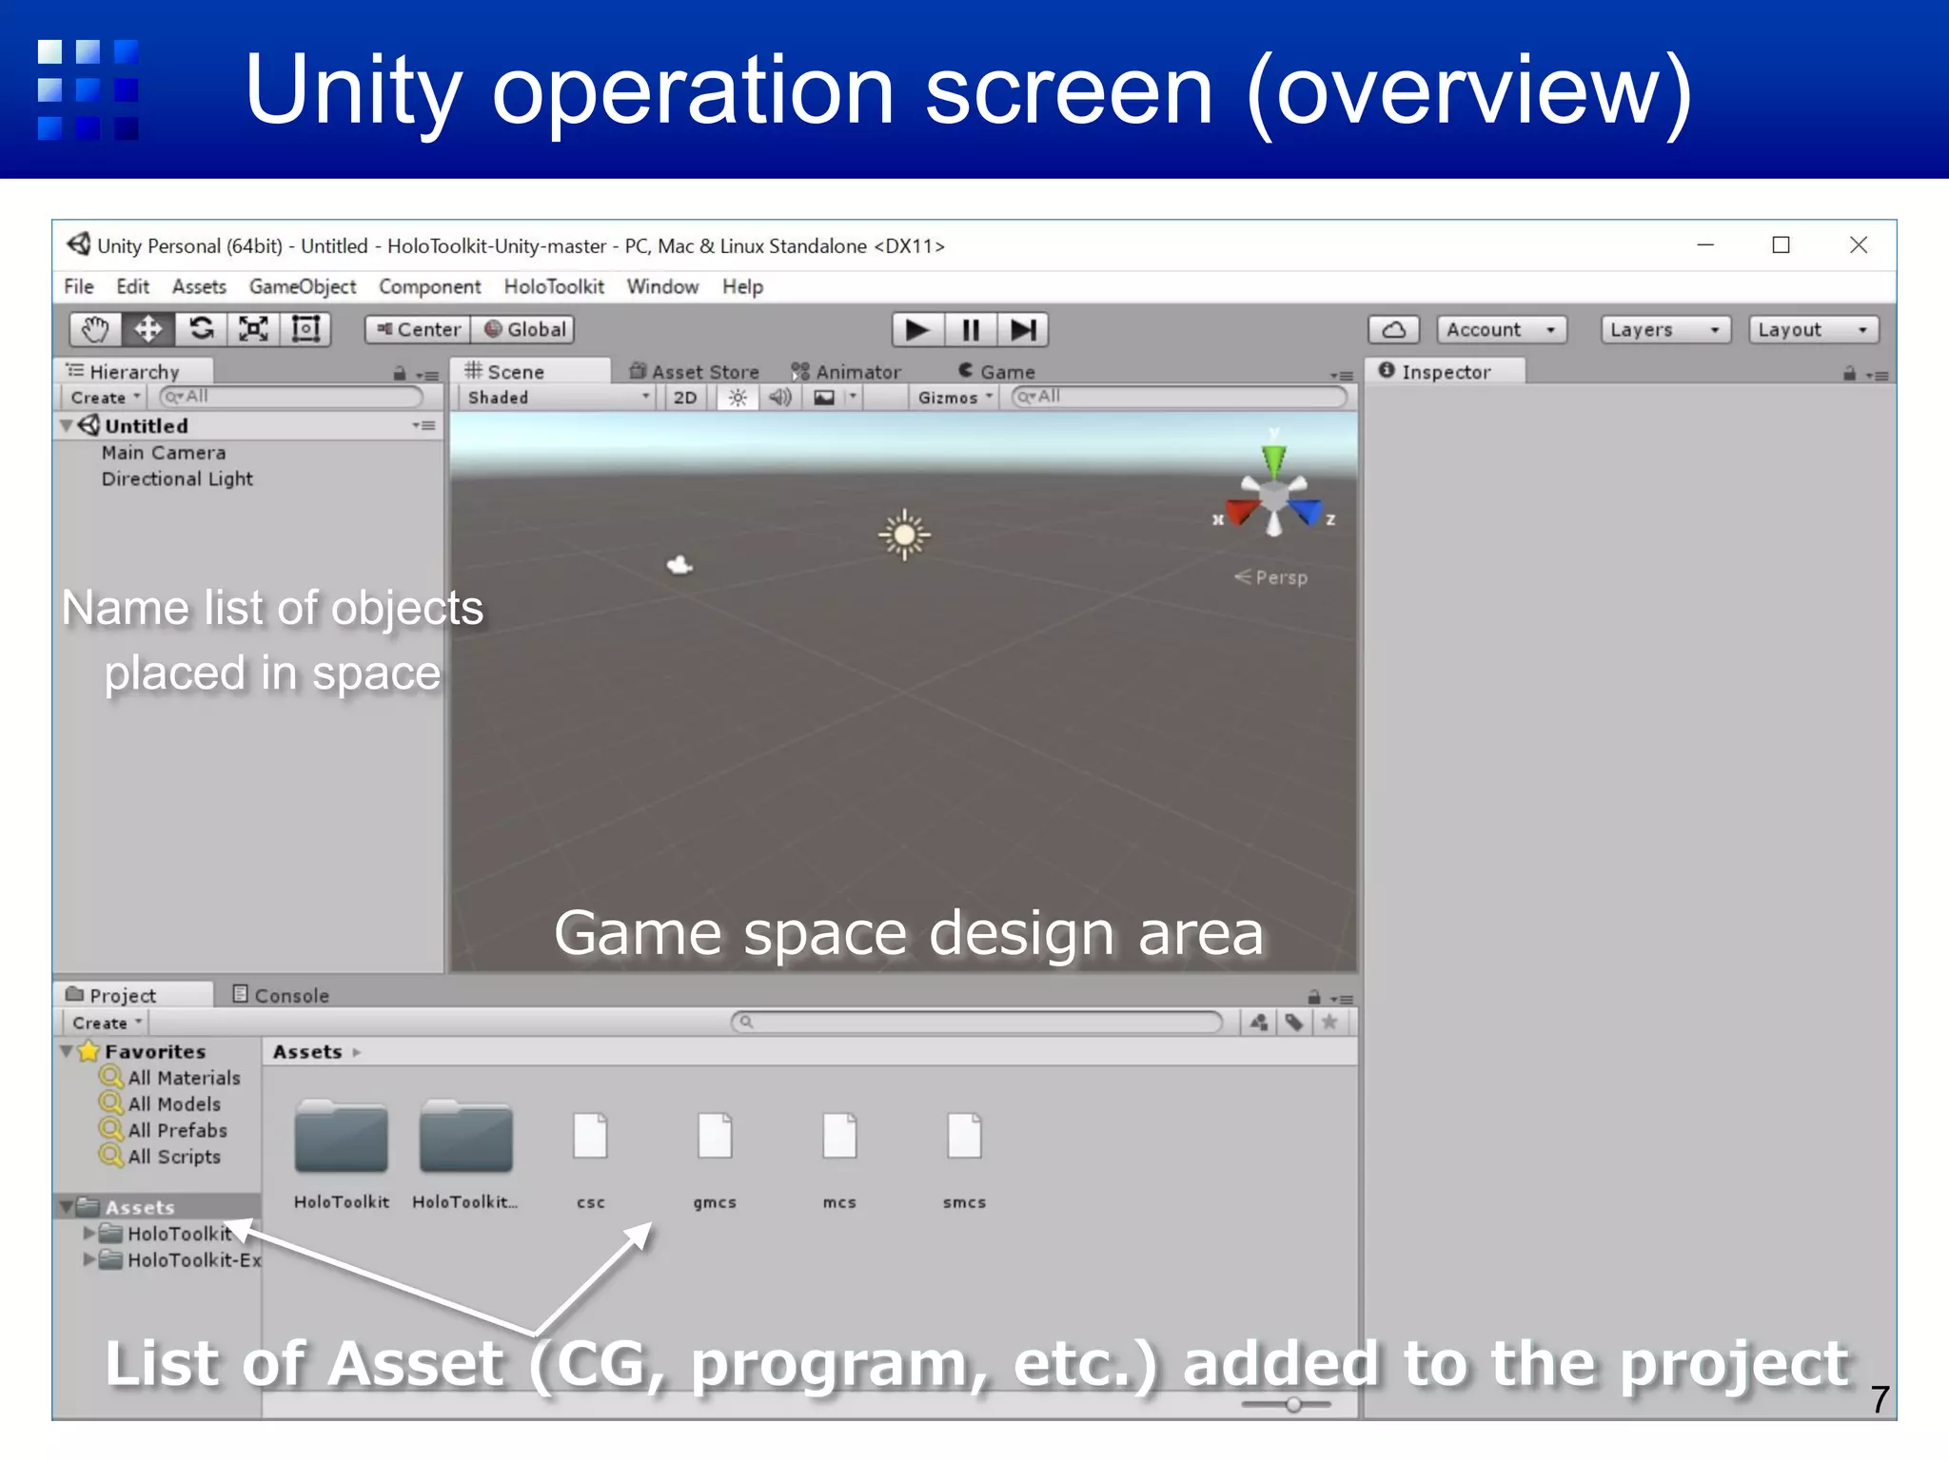Select the Scale tool
Image resolution: width=1949 pixels, height=1461 pixels.
253,330
